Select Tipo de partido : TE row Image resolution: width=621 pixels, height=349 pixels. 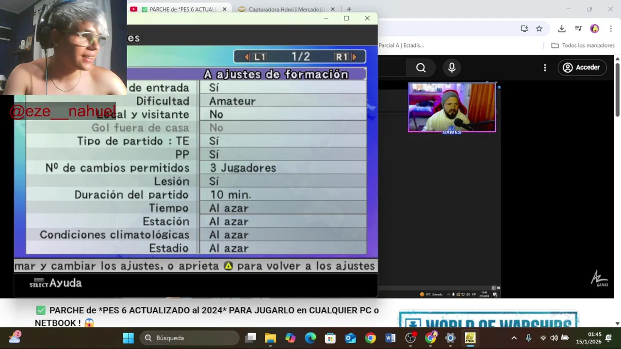[196, 141]
